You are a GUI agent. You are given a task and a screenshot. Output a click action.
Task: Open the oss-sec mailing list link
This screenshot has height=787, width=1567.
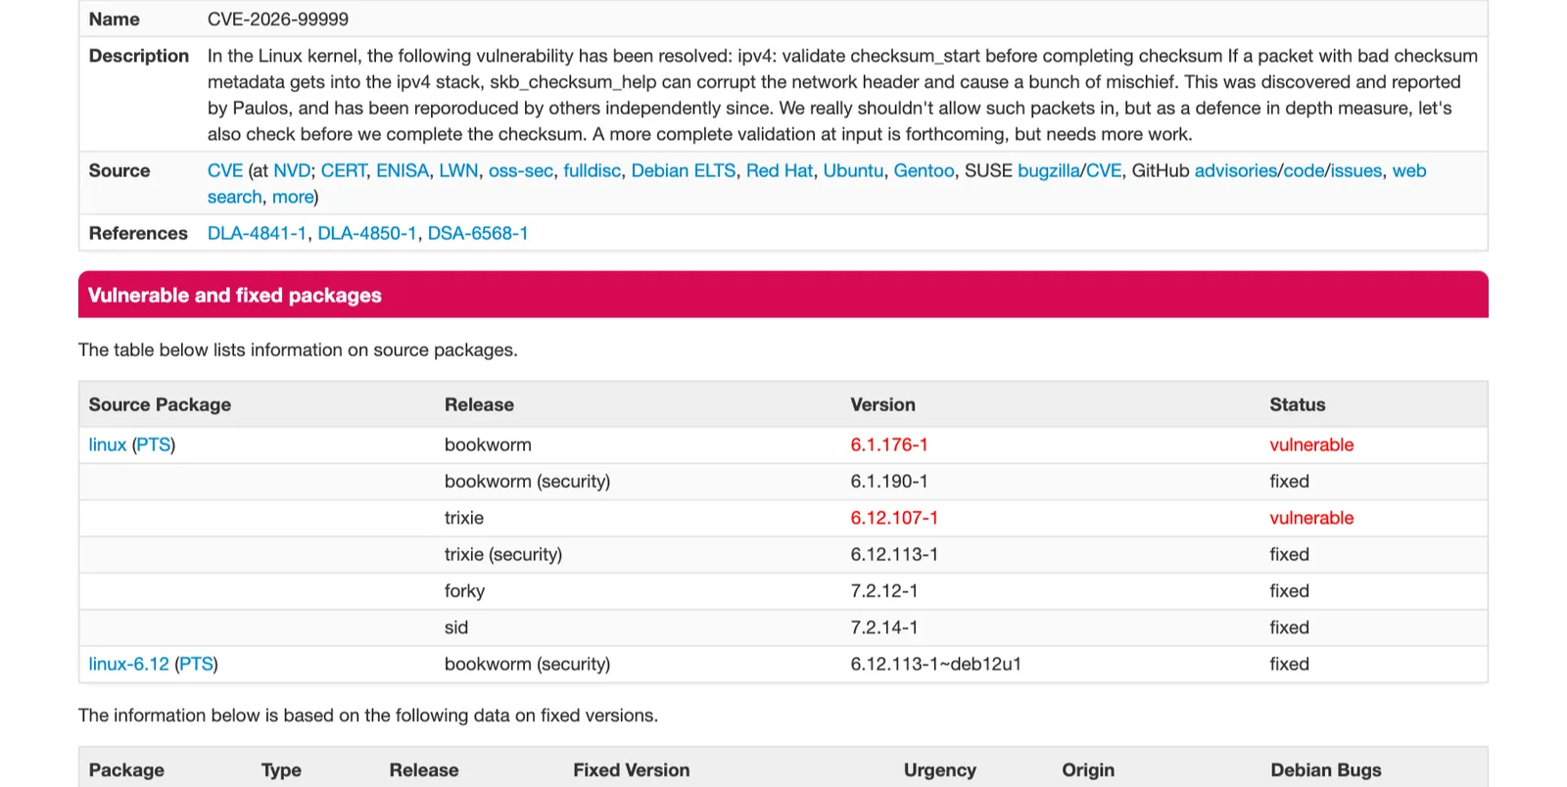(521, 170)
